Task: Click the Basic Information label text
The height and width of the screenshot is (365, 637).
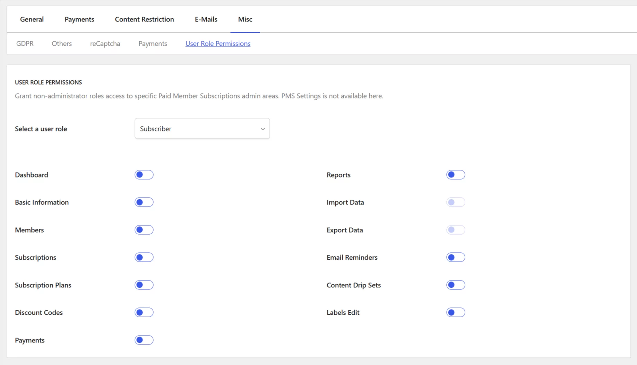Action: pyautogui.click(x=42, y=202)
